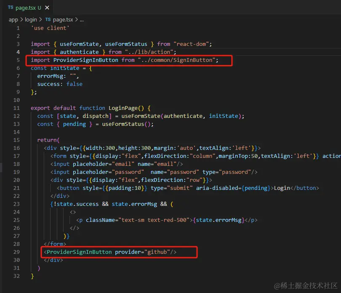Click the TS icon in the breadcrumb

(48, 20)
